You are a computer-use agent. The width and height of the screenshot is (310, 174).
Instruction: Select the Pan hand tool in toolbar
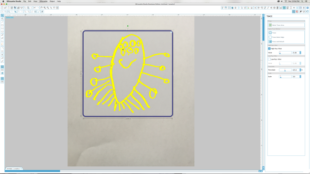click(x=41, y=8)
